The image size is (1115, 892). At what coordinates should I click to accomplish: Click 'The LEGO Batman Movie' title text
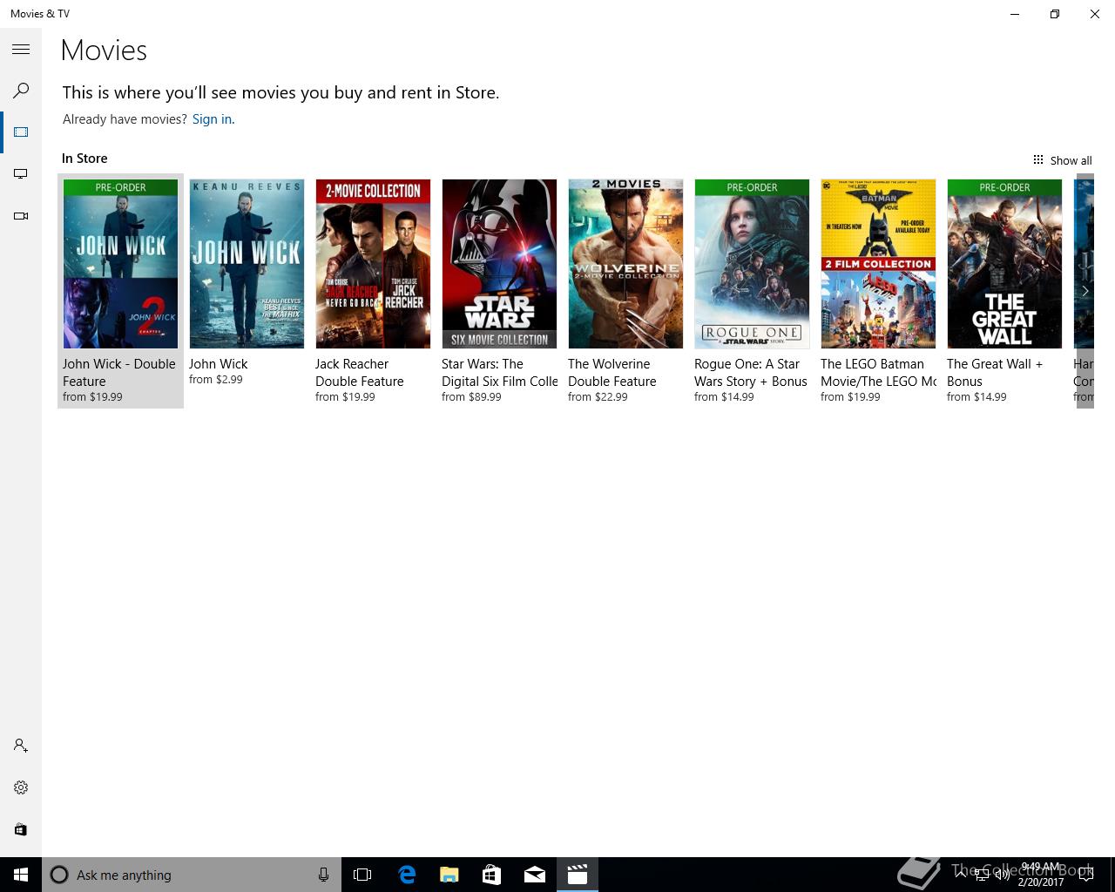(878, 373)
